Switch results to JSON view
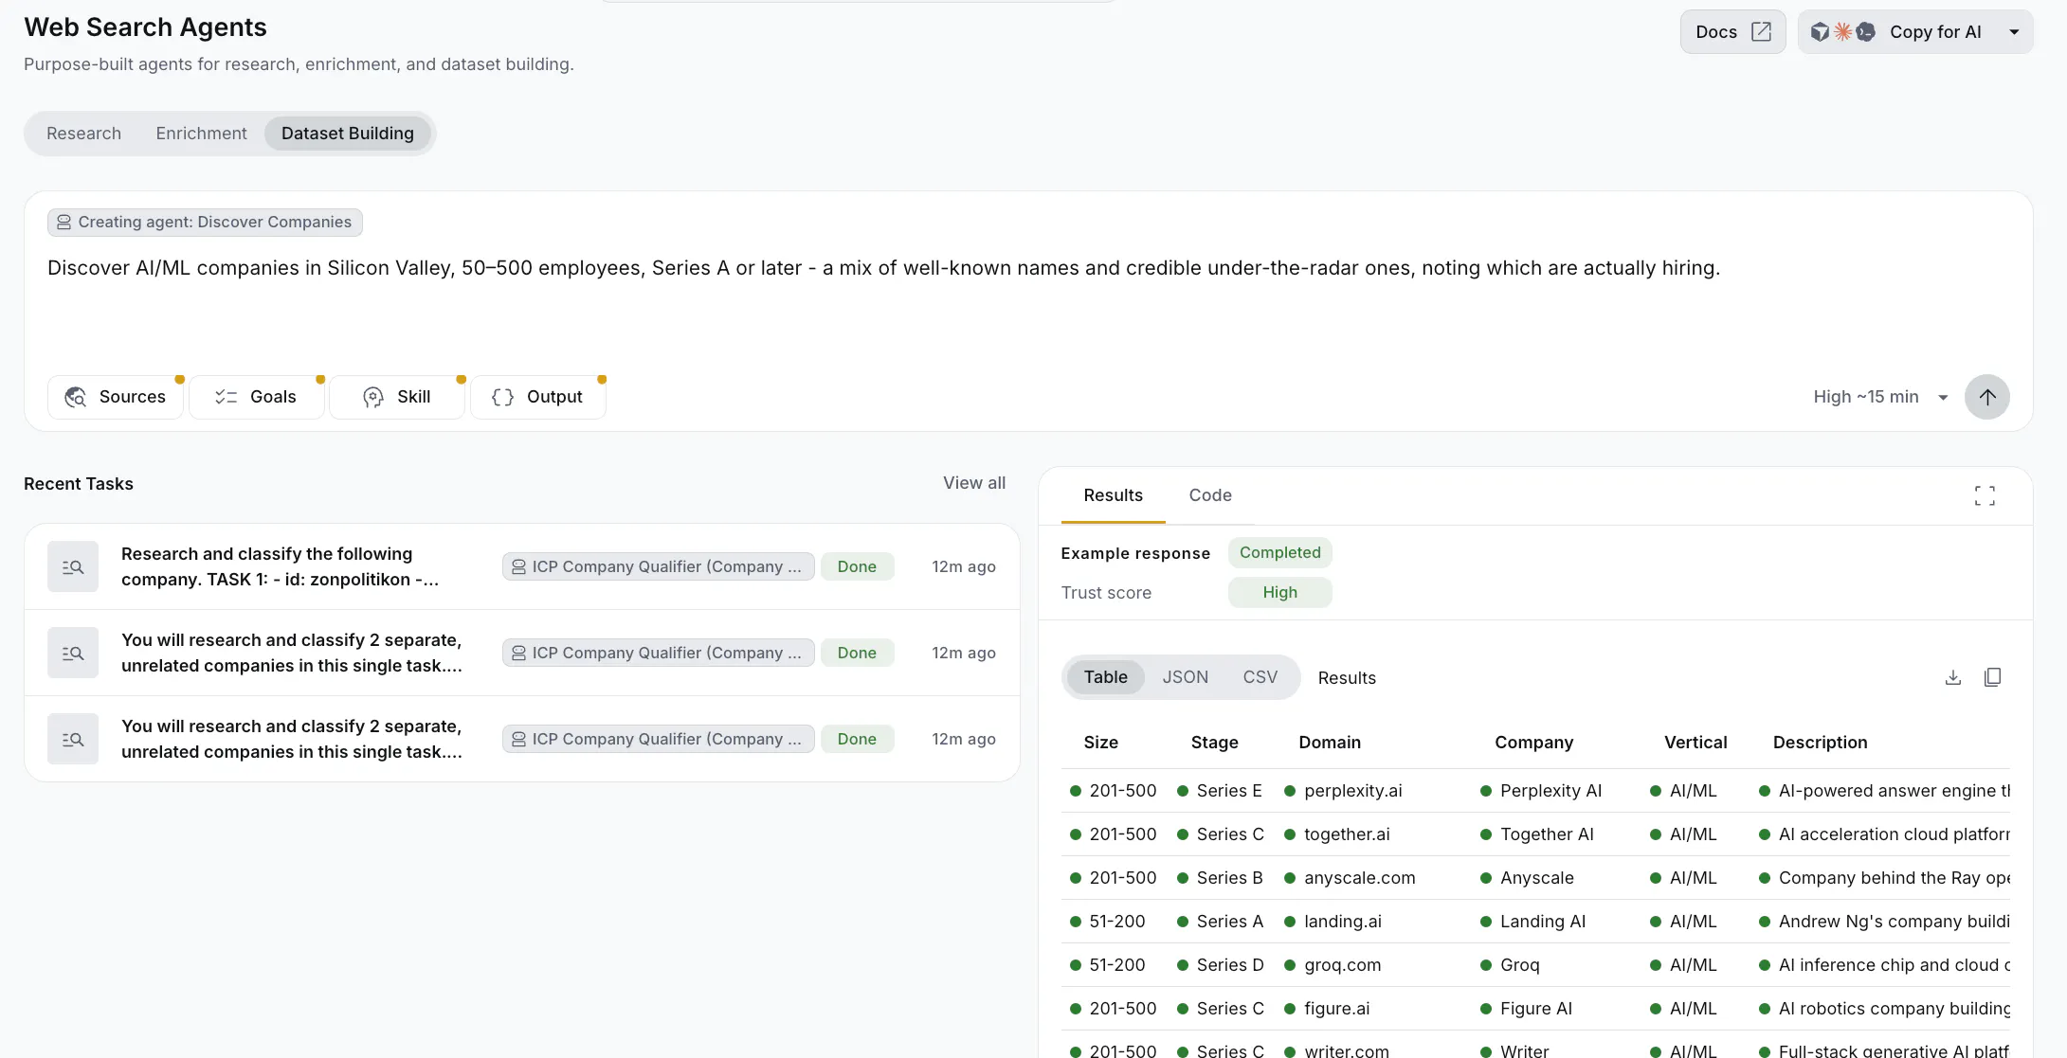Image resolution: width=2067 pixels, height=1058 pixels. click(1185, 677)
